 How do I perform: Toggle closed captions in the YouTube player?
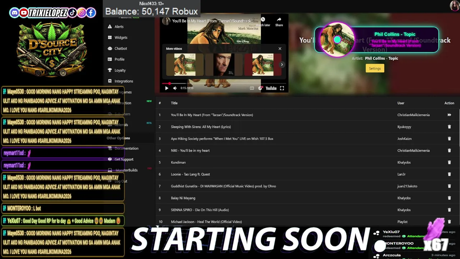point(252,88)
